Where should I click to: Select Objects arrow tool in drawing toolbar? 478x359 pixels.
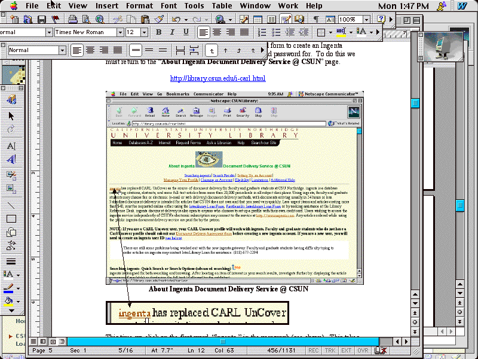[x=11, y=116]
